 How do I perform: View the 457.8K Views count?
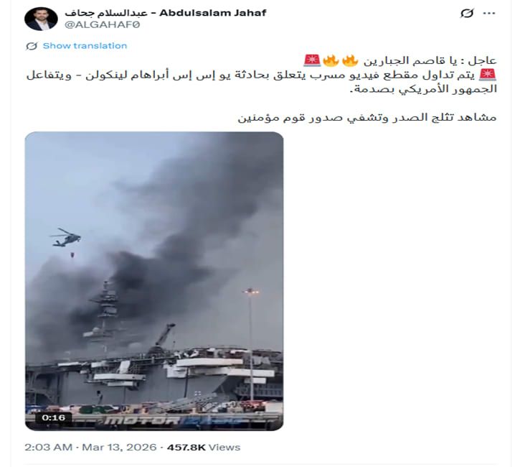click(x=204, y=447)
